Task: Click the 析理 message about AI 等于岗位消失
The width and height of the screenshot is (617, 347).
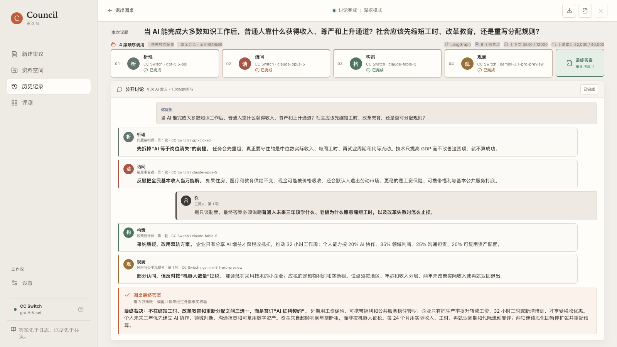Action: (x=347, y=142)
